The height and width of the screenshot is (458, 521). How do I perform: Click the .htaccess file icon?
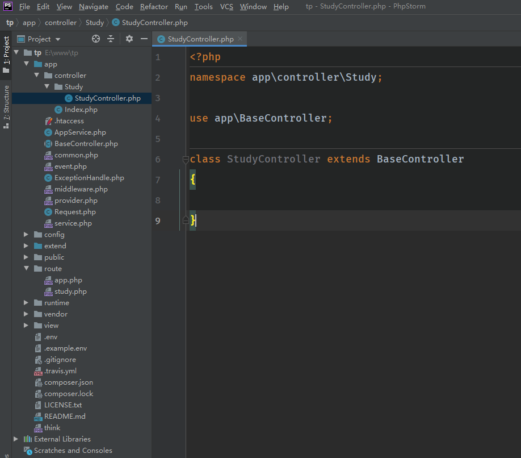tap(48, 120)
